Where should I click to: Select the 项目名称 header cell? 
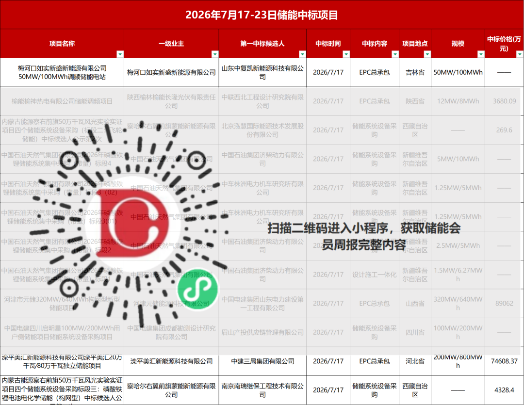pos(62,44)
